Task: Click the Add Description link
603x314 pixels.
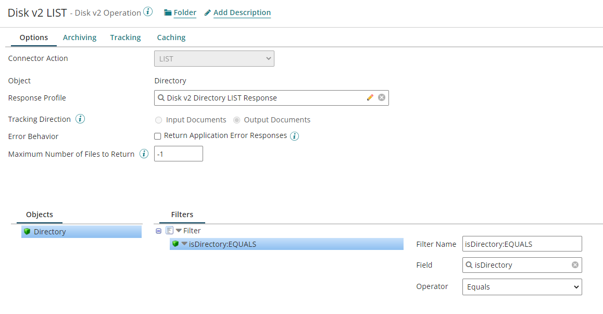Action: (x=242, y=12)
